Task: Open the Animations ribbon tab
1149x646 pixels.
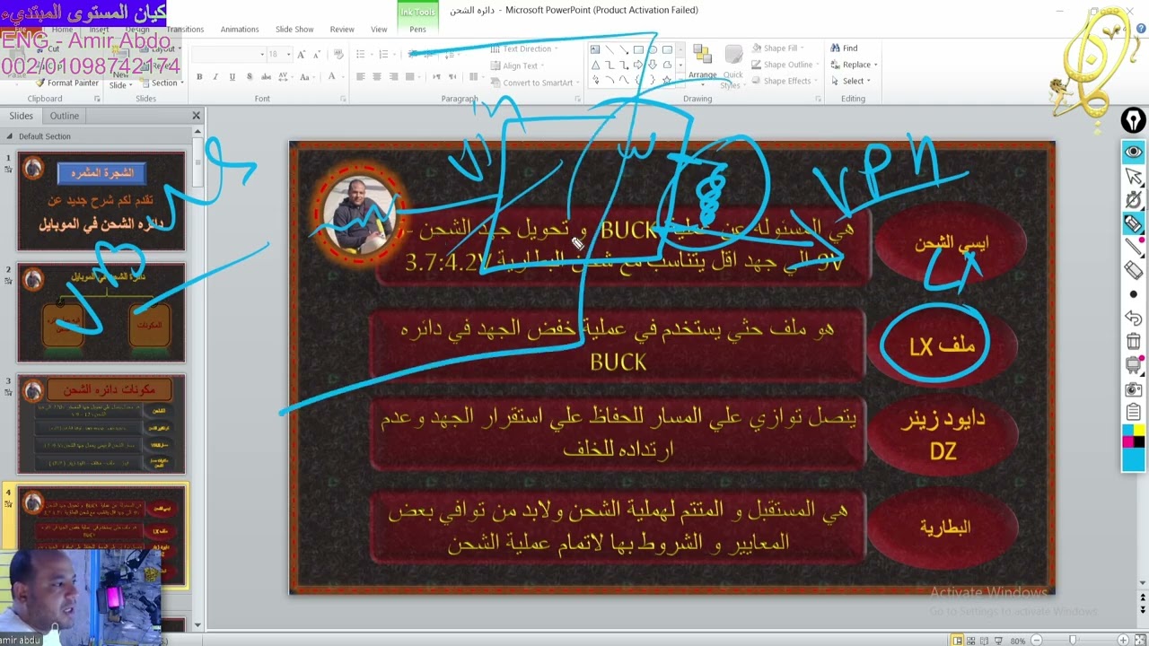Action: click(x=240, y=30)
